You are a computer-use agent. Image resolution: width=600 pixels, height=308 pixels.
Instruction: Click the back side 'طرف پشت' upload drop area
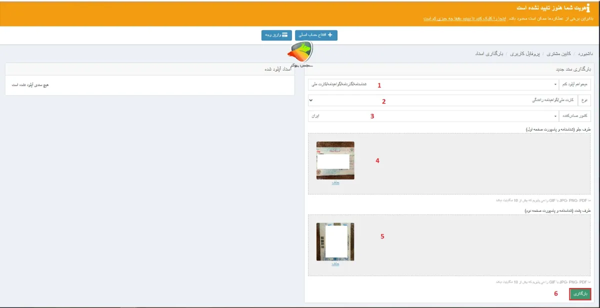[450, 245]
